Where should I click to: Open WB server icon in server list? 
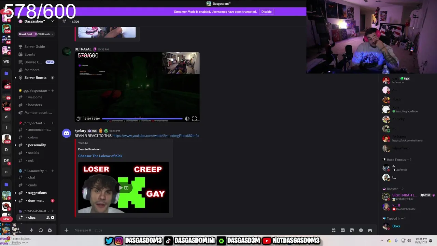point(6,61)
